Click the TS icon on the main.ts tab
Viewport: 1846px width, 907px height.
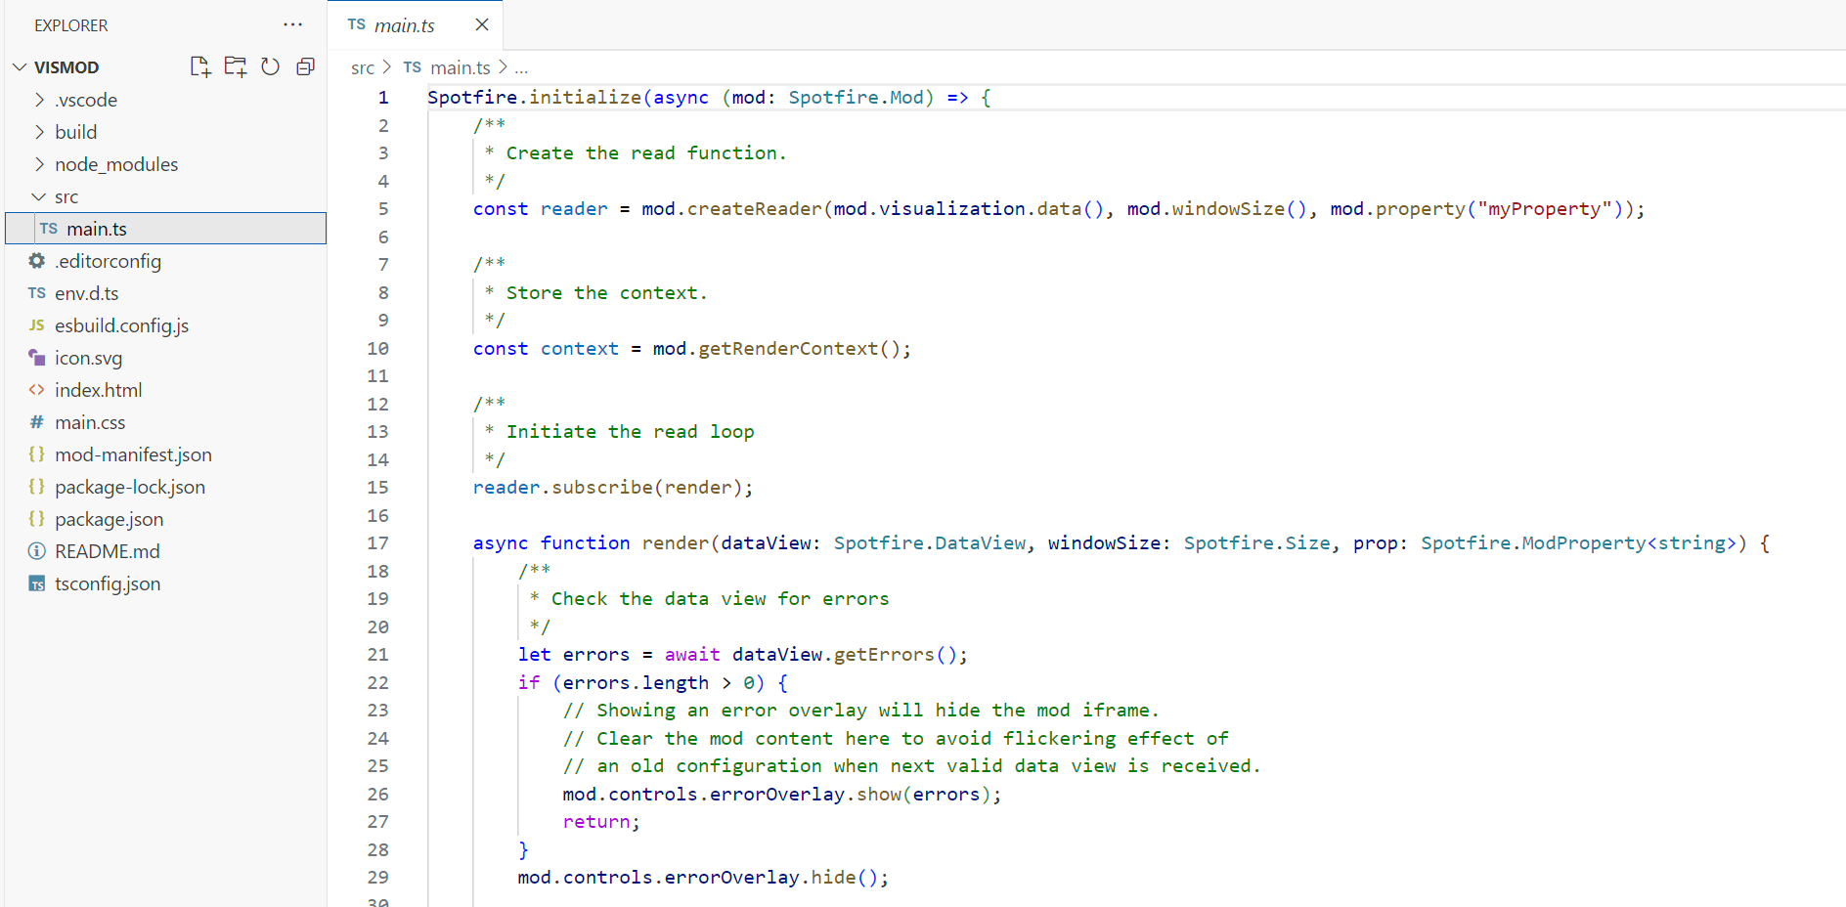(357, 24)
